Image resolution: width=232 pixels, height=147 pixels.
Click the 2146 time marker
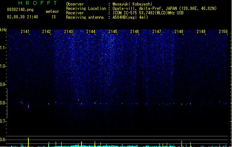135,32
